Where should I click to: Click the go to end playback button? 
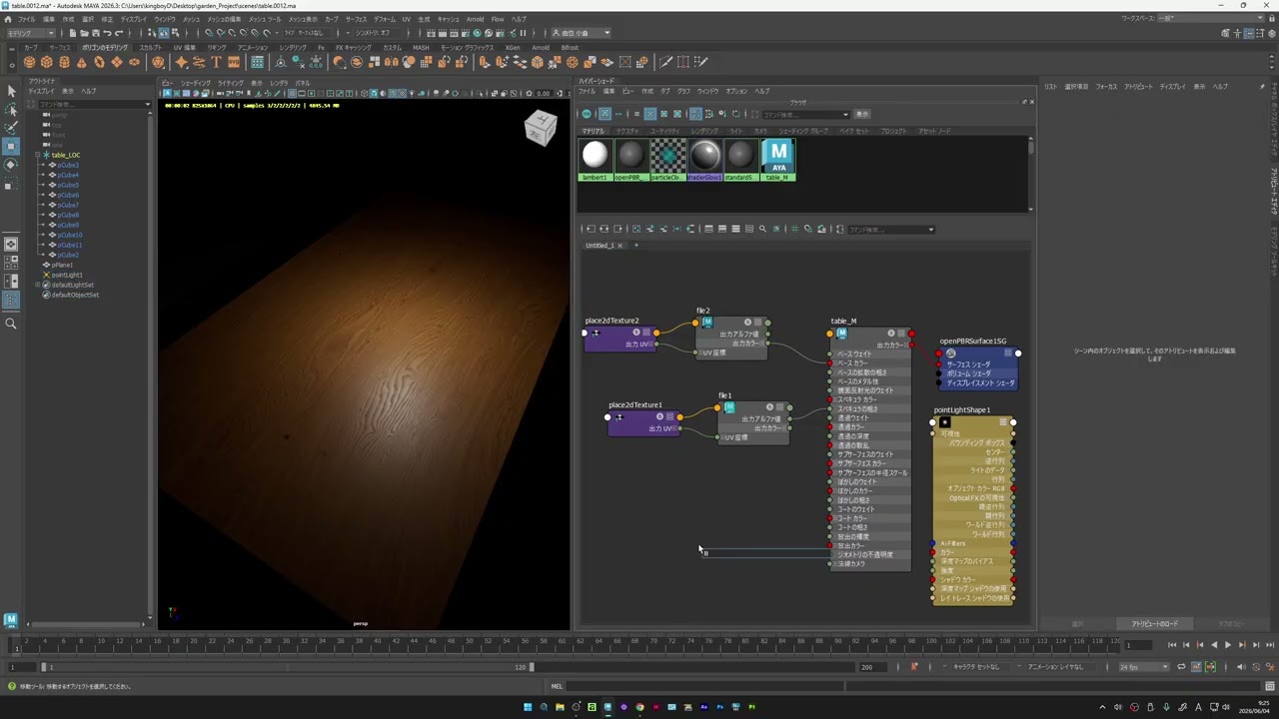point(1269,645)
